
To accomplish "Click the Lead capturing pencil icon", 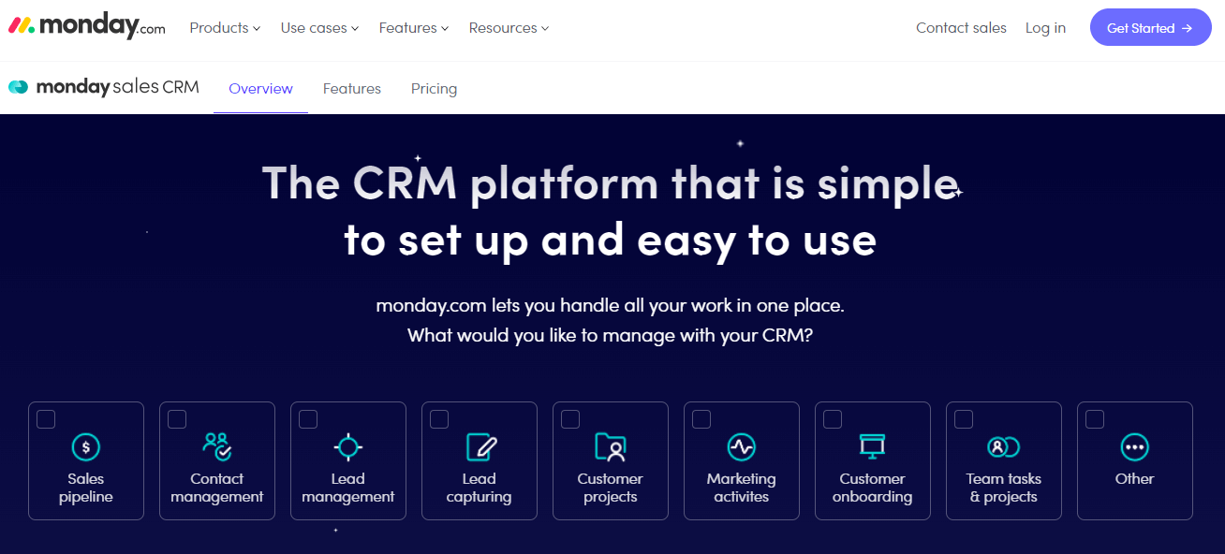I will pyautogui.click(x=480, y=447).
